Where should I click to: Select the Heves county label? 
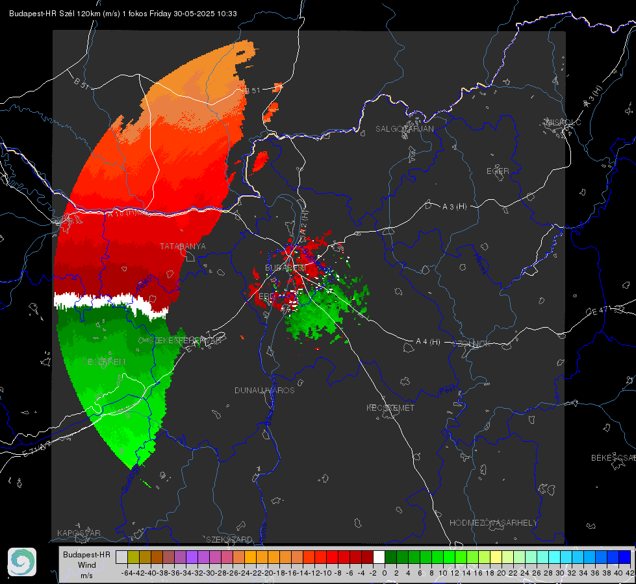click(480, 263)
